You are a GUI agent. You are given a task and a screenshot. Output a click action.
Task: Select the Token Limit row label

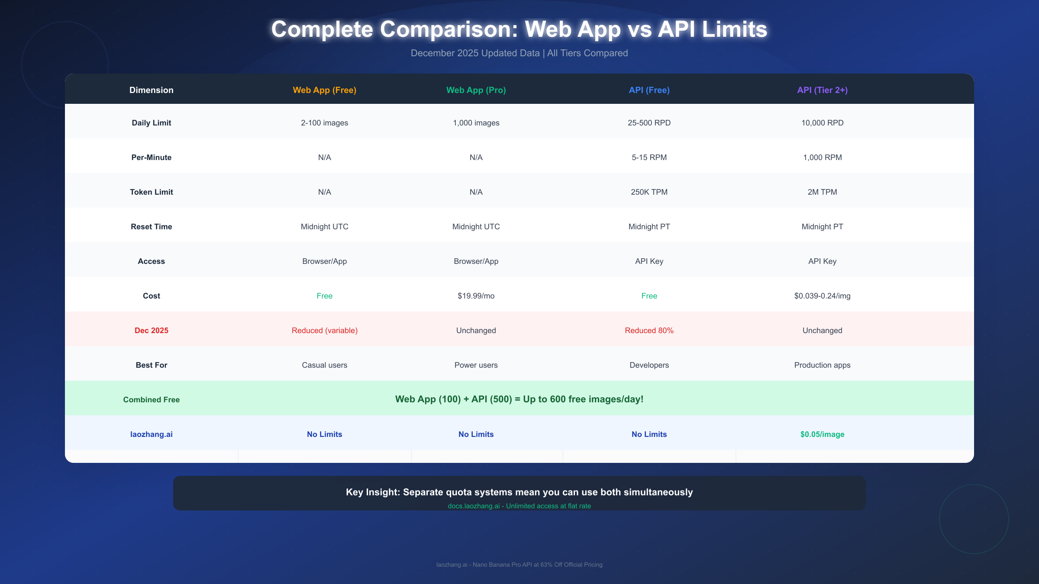tap(151, 192)
